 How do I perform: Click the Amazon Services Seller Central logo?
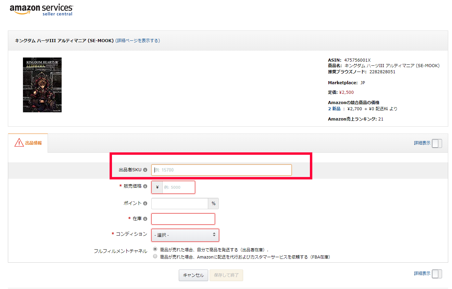click(x=41, y=10)
